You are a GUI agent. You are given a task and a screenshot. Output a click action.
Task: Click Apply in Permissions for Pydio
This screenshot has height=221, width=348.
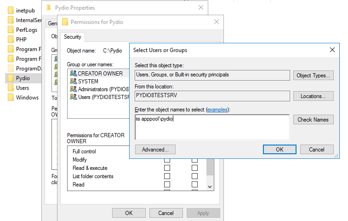point(203,213)
